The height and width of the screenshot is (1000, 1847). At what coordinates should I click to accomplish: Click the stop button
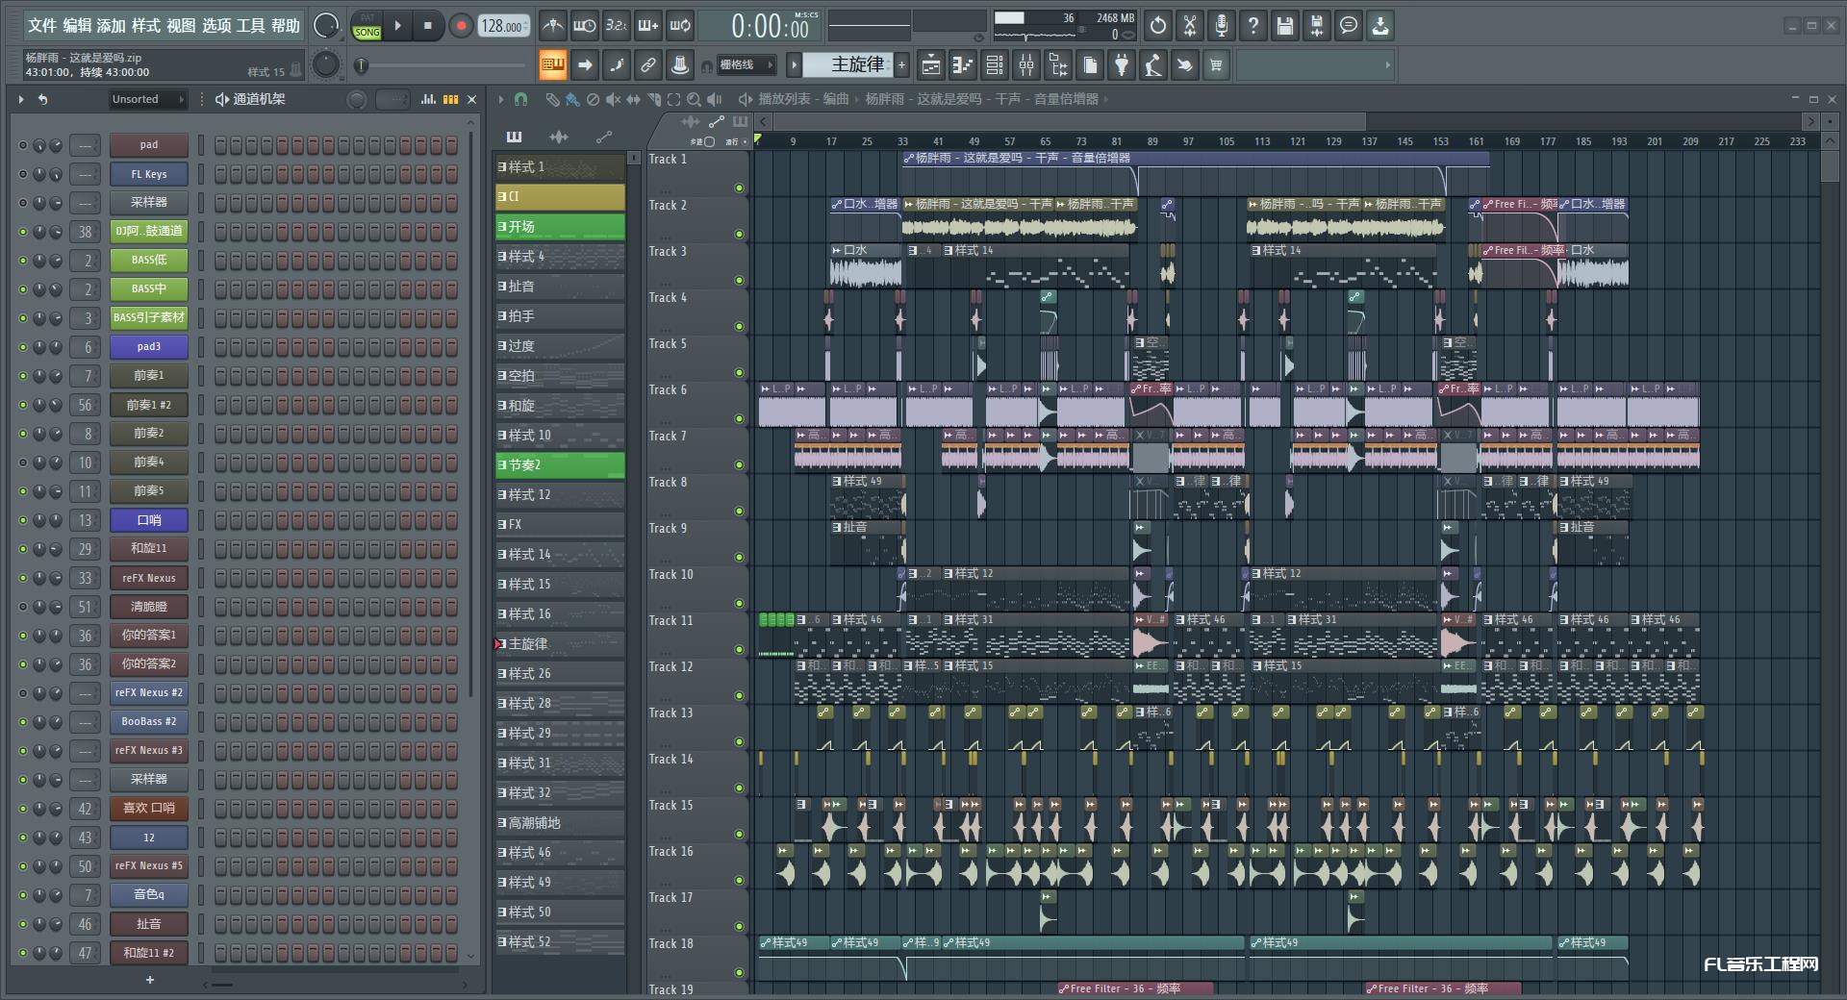tap(428, 26)
